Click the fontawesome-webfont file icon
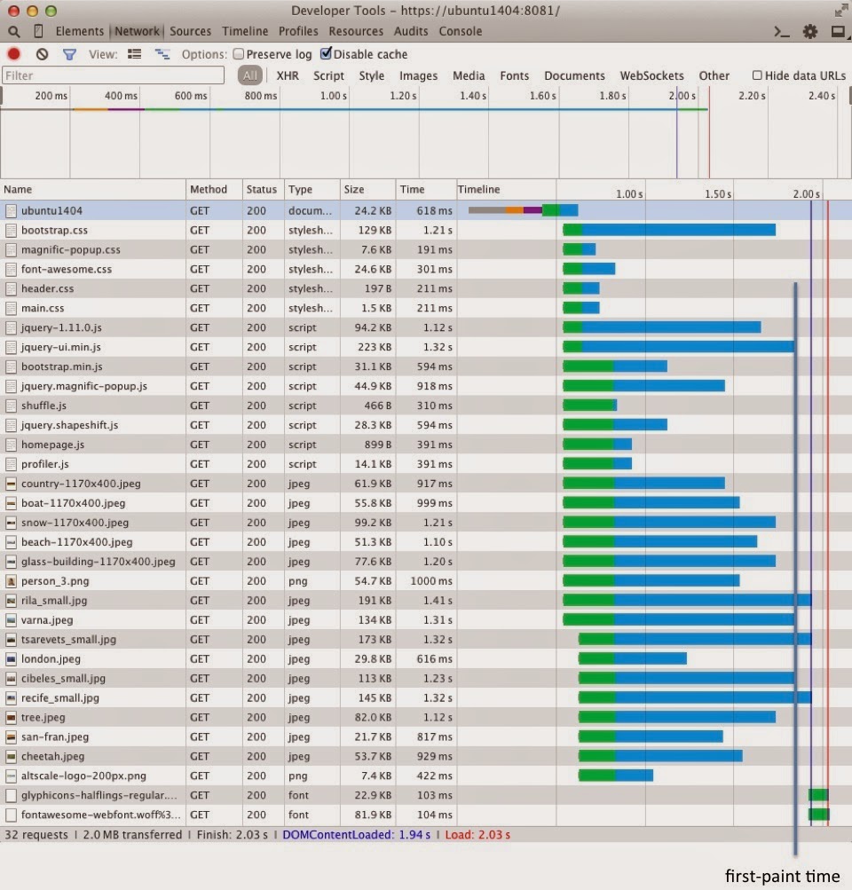Image resolution: width=852 pixels, height=890 pixels. click(11, 815)
